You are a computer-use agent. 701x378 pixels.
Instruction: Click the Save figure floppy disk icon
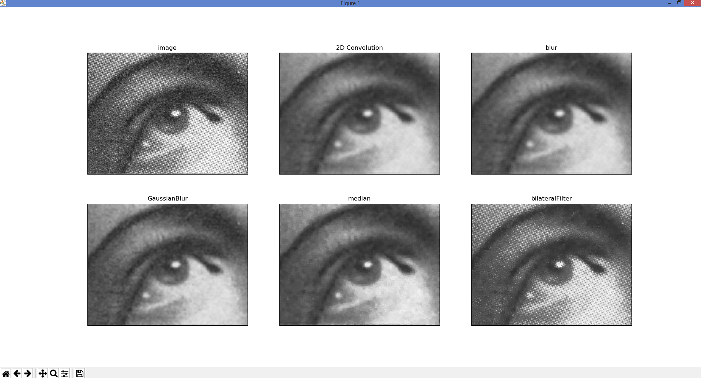coord(79,374)
